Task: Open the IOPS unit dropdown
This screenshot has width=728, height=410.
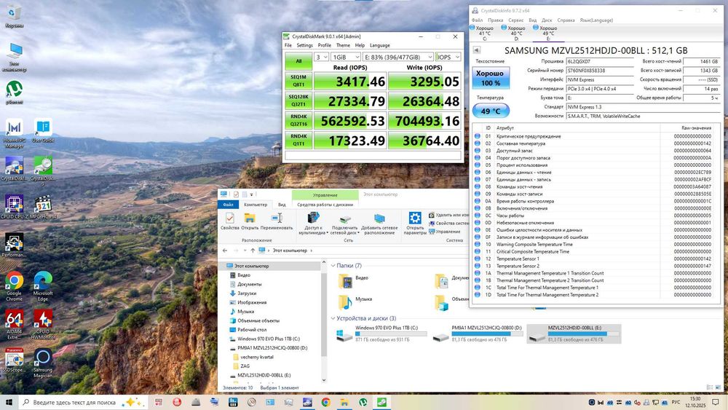Action: (x=448, y=57)
